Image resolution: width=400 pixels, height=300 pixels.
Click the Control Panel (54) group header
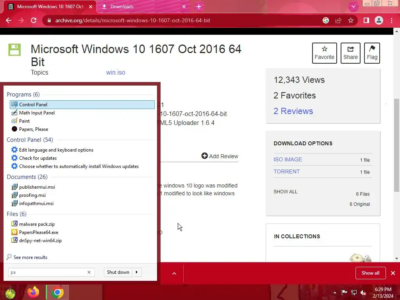tap(30, 140)
